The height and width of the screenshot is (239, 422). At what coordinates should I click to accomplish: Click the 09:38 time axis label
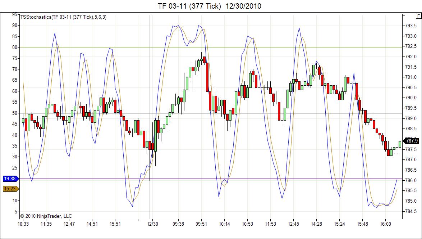(178, 224)
